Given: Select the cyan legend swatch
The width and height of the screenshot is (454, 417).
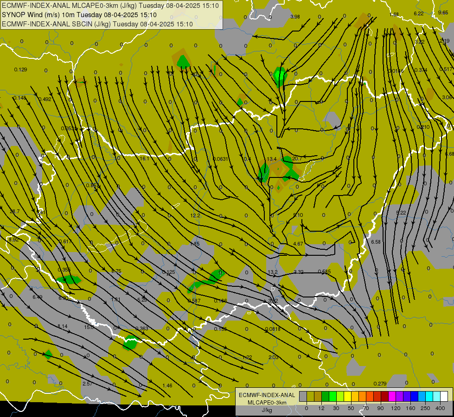Looking at the screenshot, I should pyautogui.click(x=430, y=396).
